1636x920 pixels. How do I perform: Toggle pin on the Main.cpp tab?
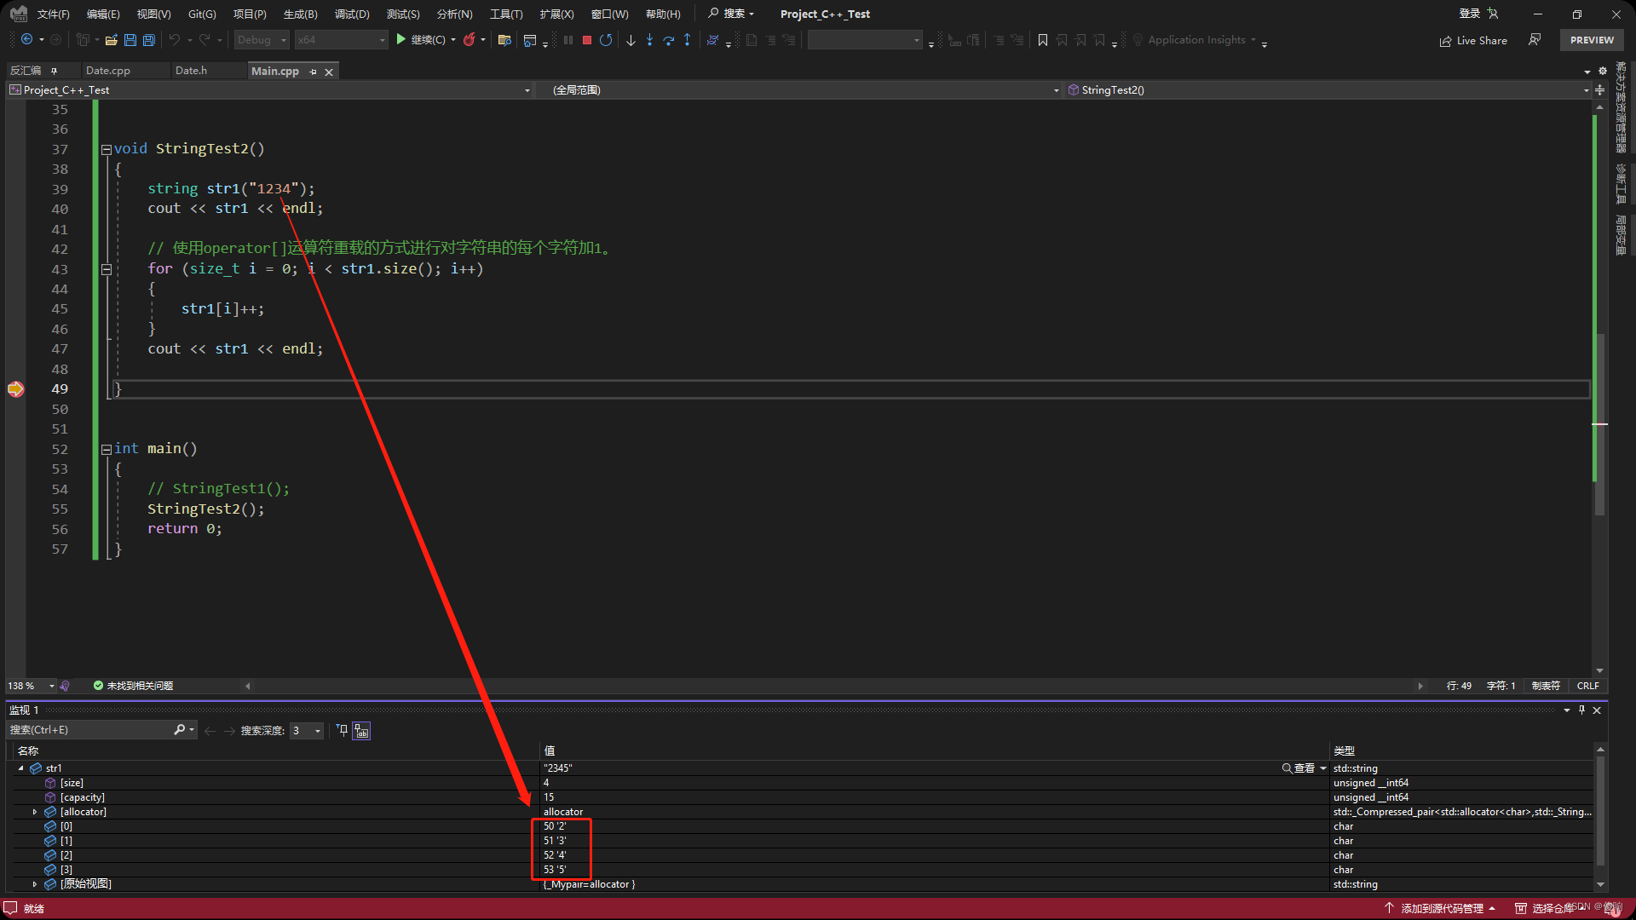point(313,72)
